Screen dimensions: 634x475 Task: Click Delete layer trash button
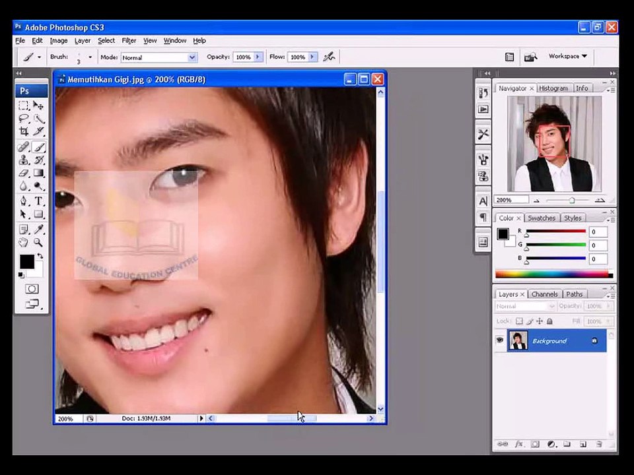coord(599,444)
